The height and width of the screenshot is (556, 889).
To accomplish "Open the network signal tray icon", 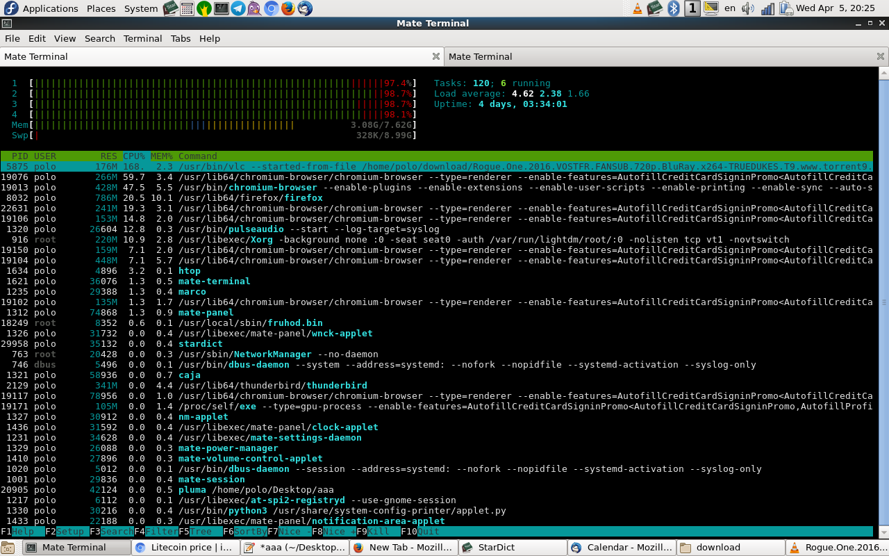I will tap(767, 8).
